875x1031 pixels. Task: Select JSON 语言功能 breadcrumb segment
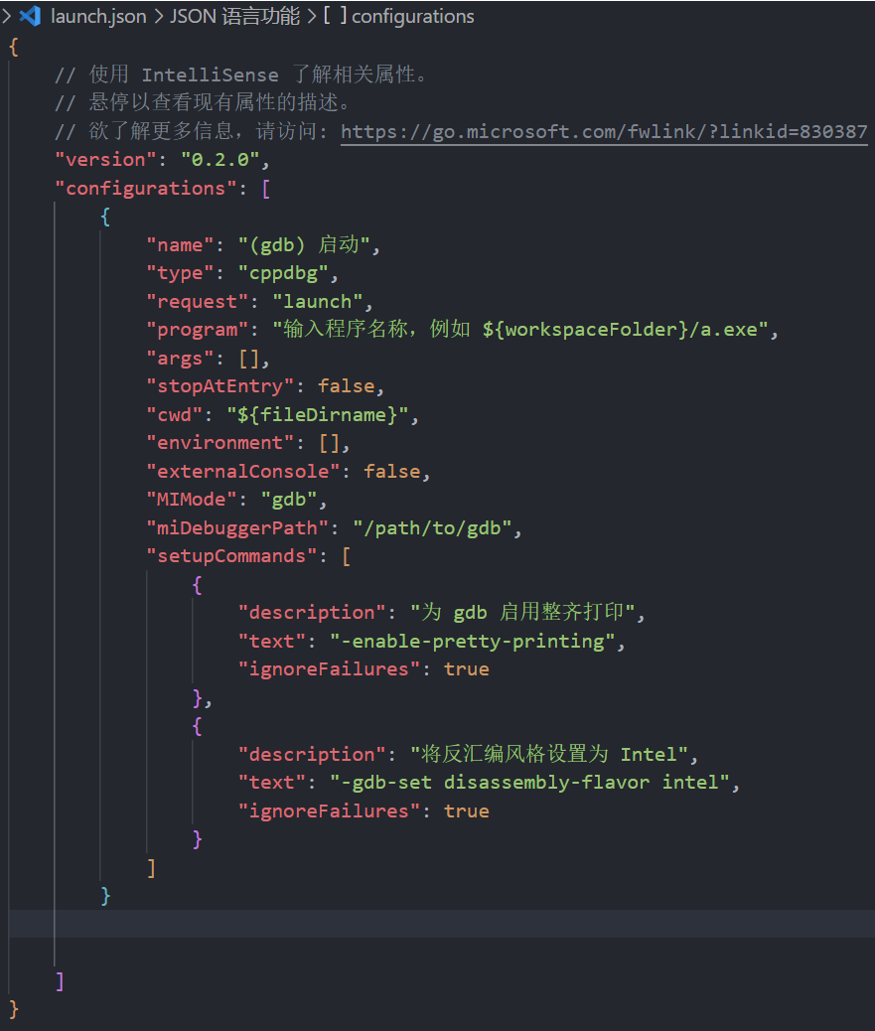[x=235, y=16]
